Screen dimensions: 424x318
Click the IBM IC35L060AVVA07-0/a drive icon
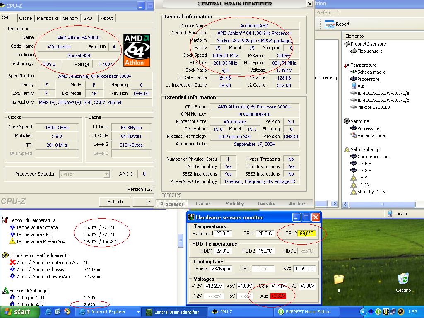pyautogui.click(x=354, y=93)
